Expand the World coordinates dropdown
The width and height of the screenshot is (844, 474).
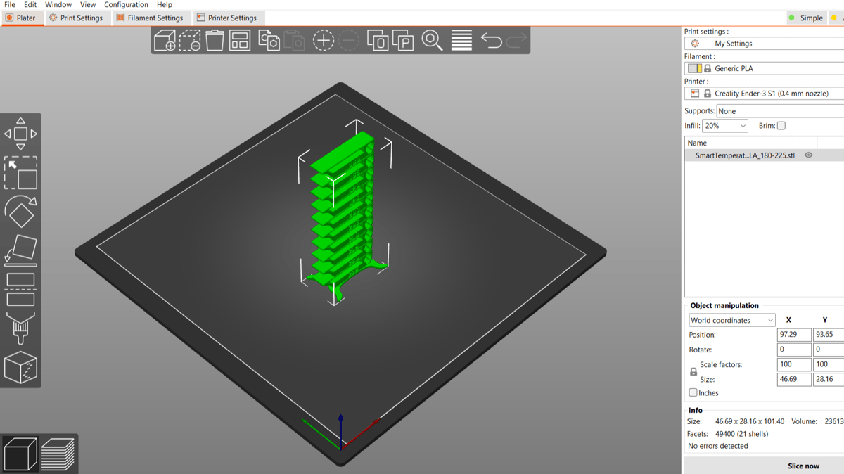[x=731, y=321]
